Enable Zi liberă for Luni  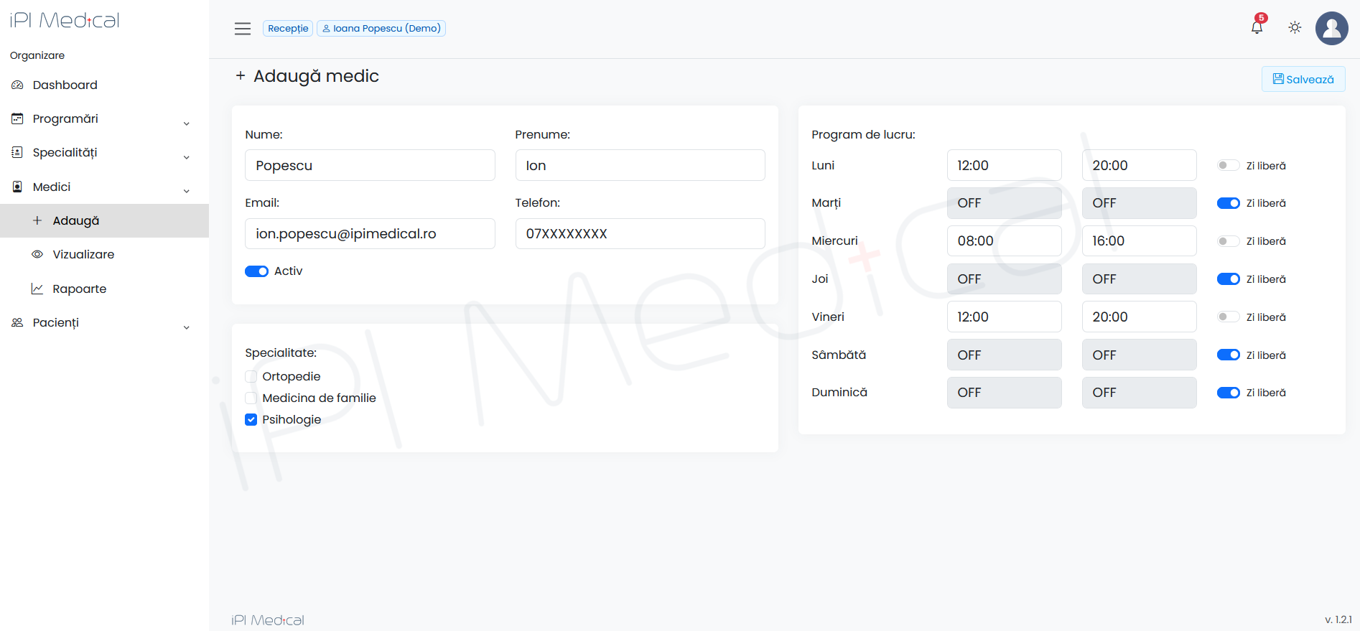(x=1228, y=166)
